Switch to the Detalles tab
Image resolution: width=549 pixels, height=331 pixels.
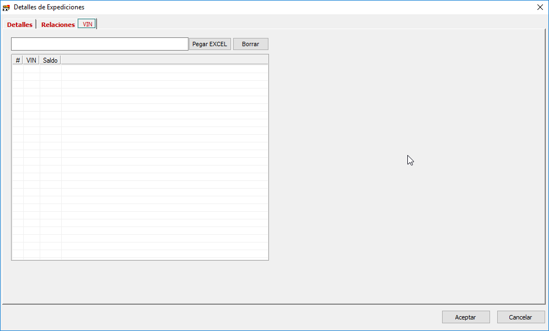(20, 25)
